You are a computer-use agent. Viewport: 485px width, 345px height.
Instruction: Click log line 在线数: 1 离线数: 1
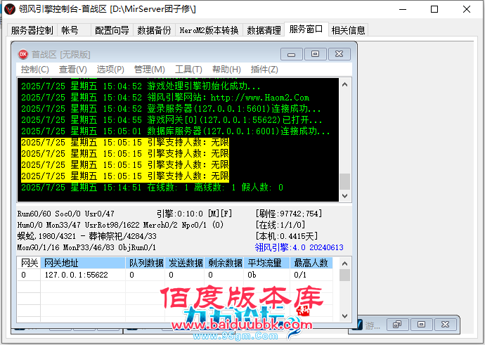tap(152, 188)
